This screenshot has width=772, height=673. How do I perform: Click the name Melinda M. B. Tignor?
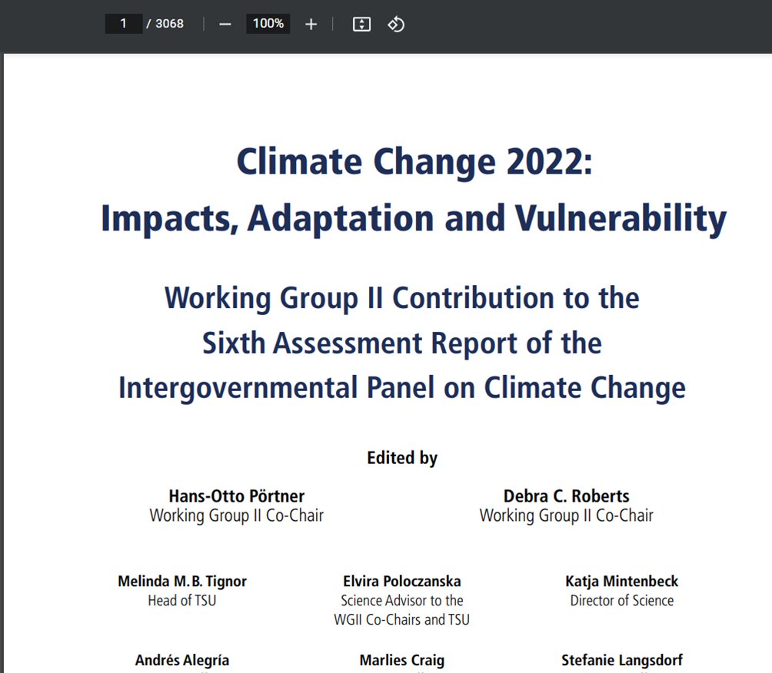tap(182, 582)
